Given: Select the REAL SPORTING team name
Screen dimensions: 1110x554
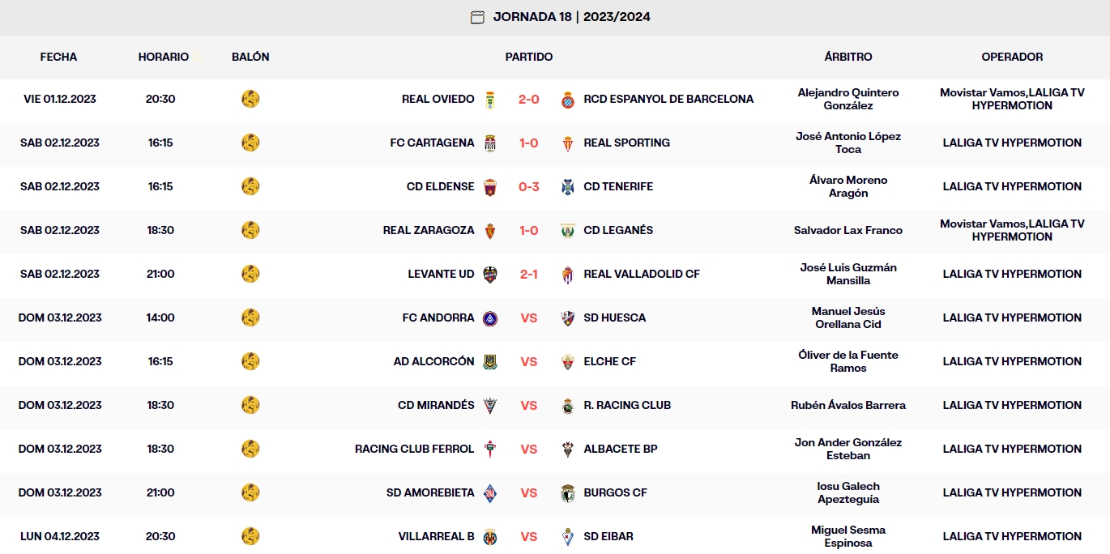Looking at the screenshot, I should (x=628, y=143).
